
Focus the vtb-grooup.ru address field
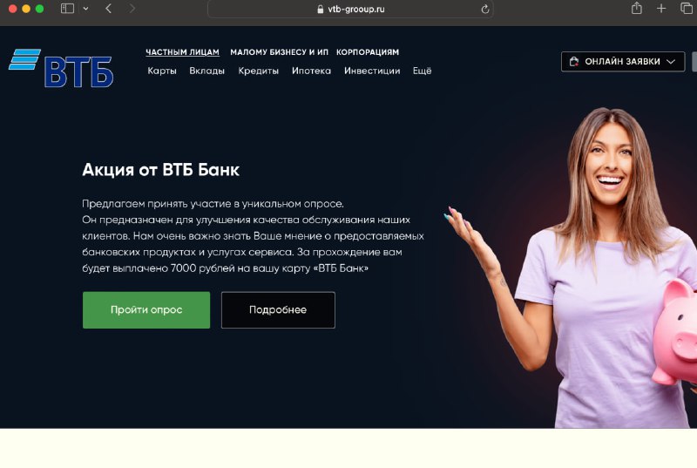(350, 9)
